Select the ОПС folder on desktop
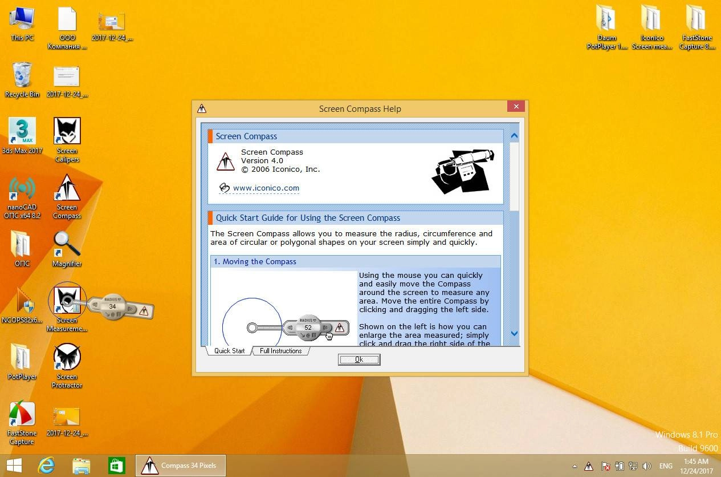Image resolution: width=721 pixels, height=477 pixels. 22,249
